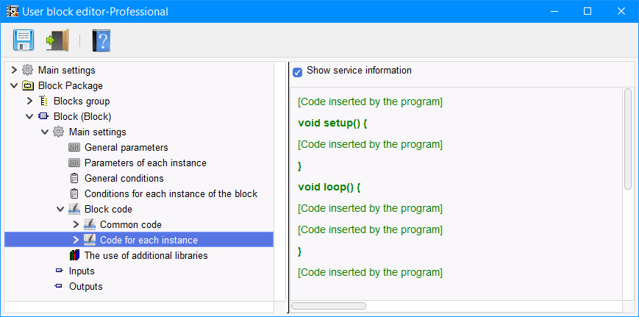Screen dimensions: 639x317
Task: Select Parameters of each instance
Action: point(145,163)
